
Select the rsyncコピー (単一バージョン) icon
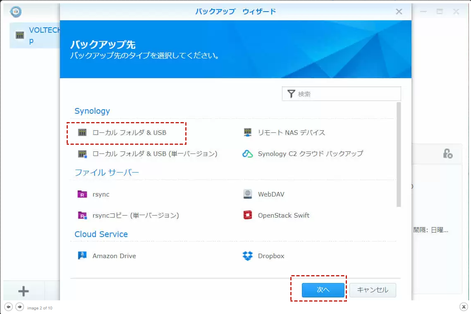coord(82,216)
